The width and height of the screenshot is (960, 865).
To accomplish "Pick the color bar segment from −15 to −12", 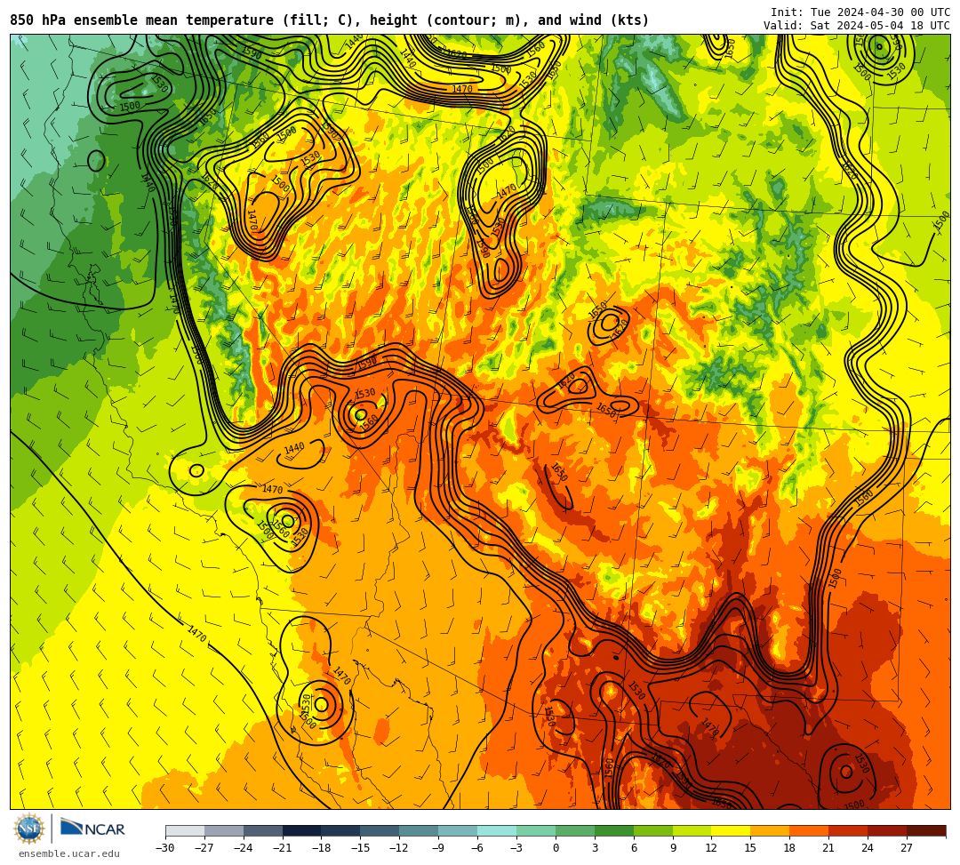I will point(380,830).
